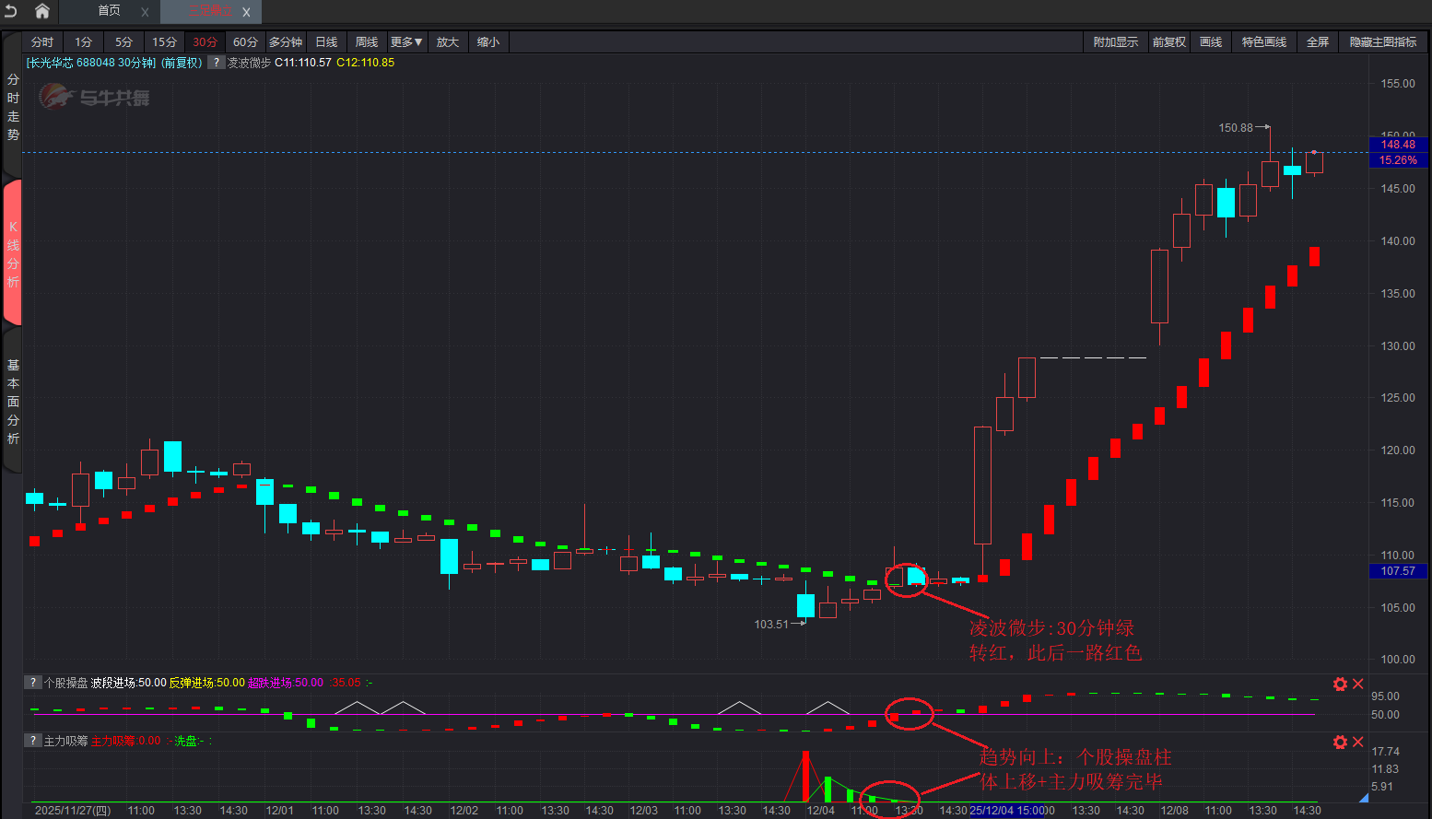Switch chart to 60分 period
1432x819 pixels.
click(245, 42)
